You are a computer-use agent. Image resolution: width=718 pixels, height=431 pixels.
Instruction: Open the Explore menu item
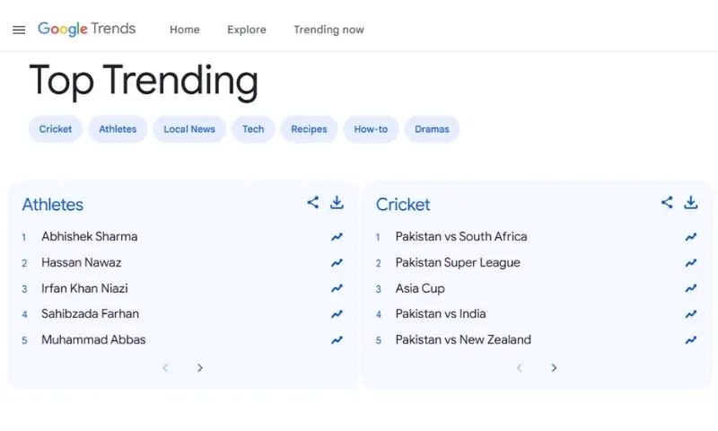(246, 30)
